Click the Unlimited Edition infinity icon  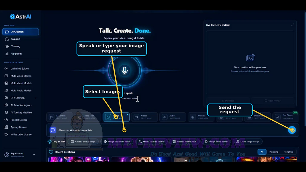(x=6, y=68)
